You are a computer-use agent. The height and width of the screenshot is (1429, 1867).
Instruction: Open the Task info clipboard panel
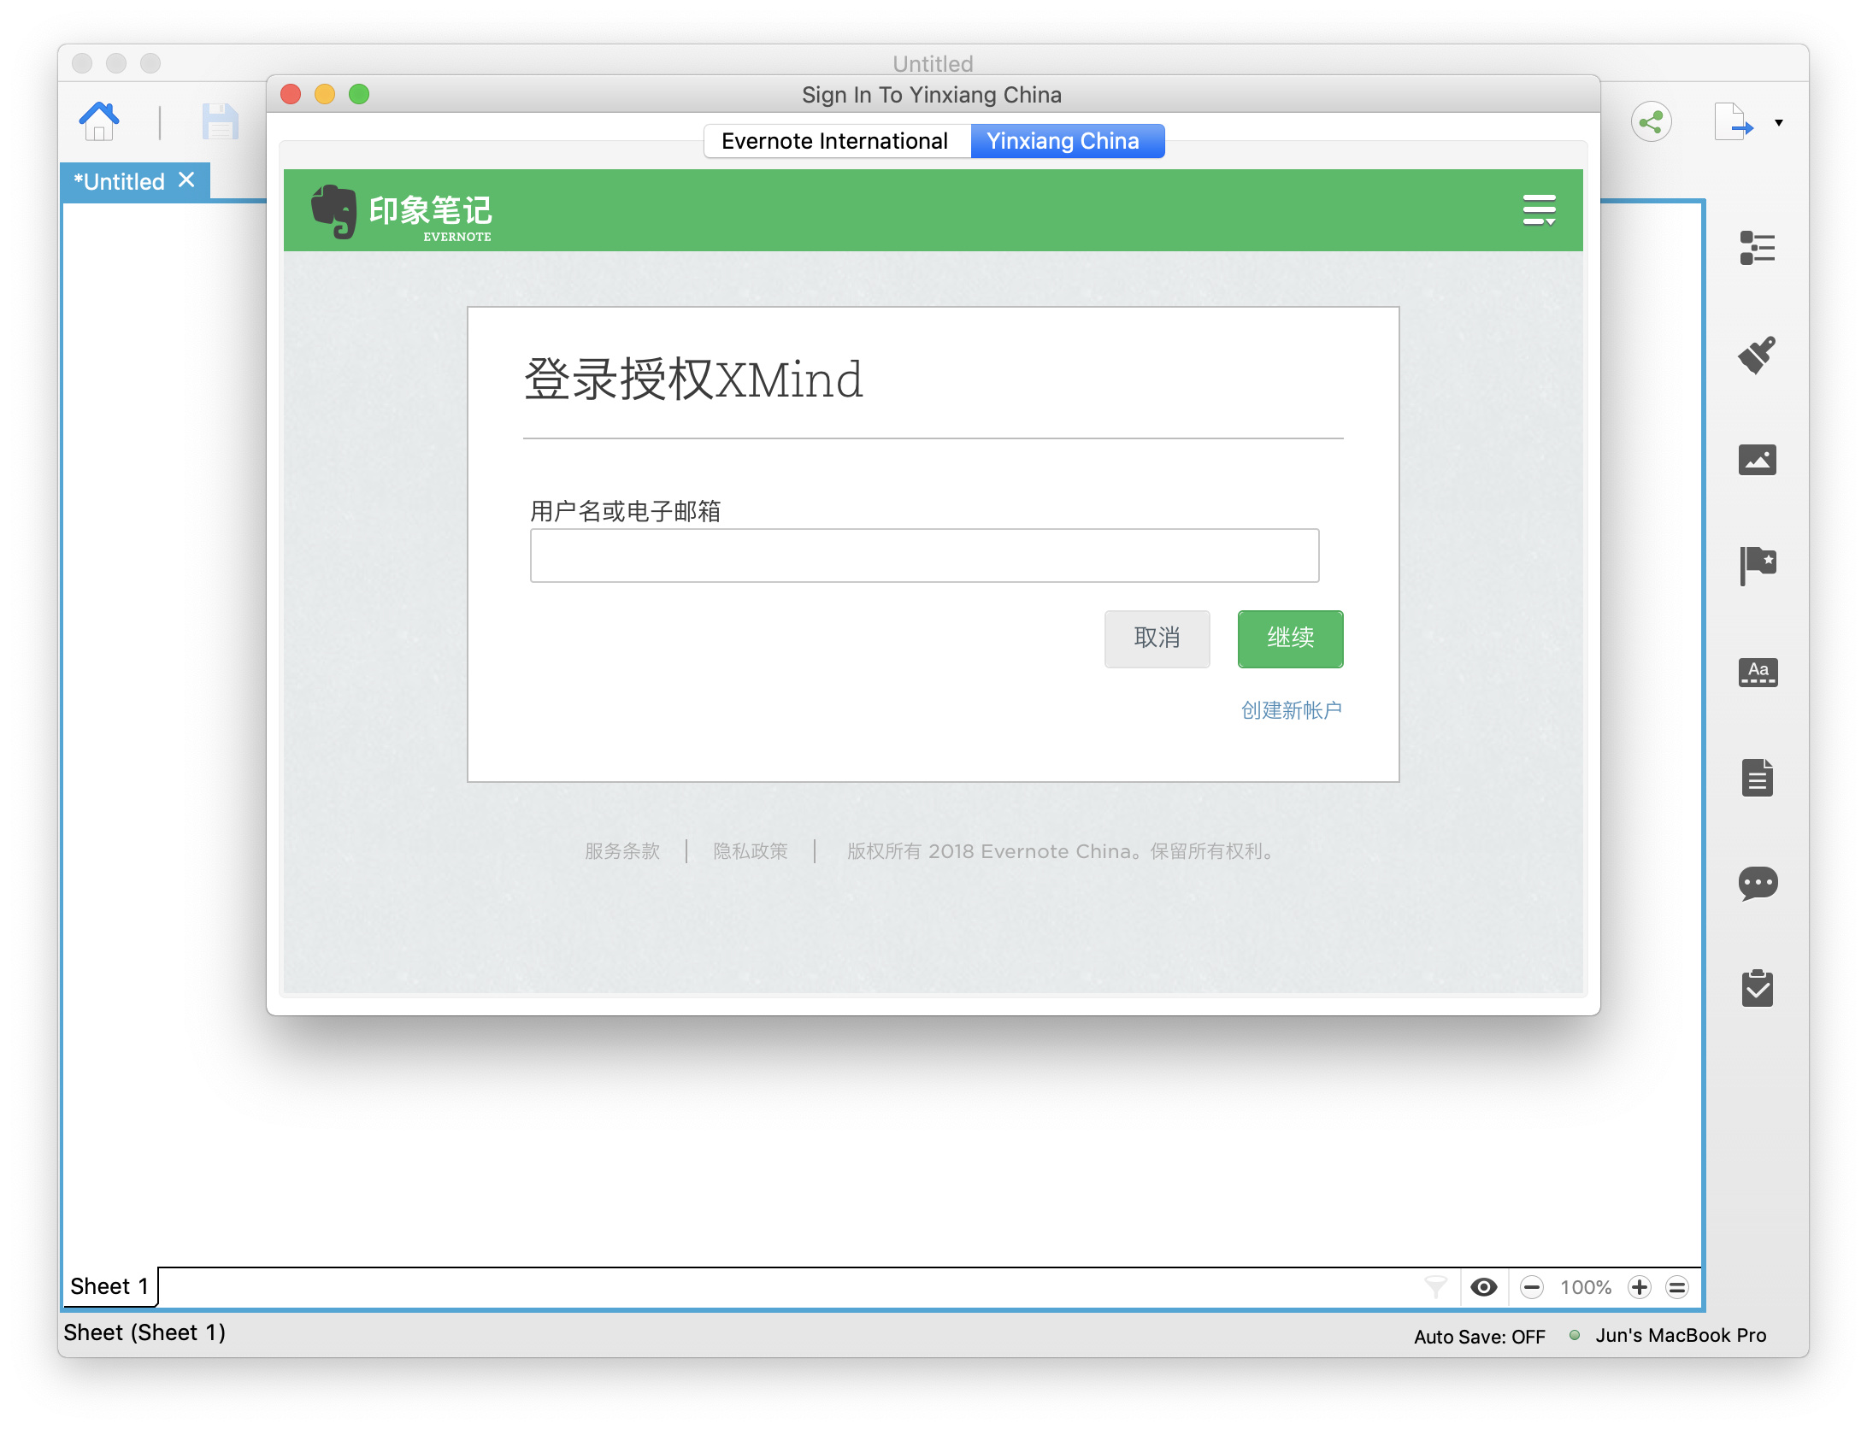click(1758, 989)
